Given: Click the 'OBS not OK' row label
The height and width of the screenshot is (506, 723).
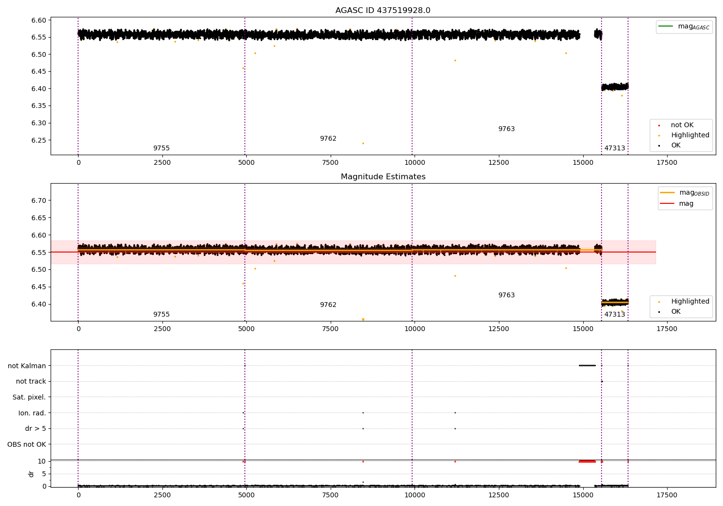Looking at the screenshot, I should tap(27, 444).
